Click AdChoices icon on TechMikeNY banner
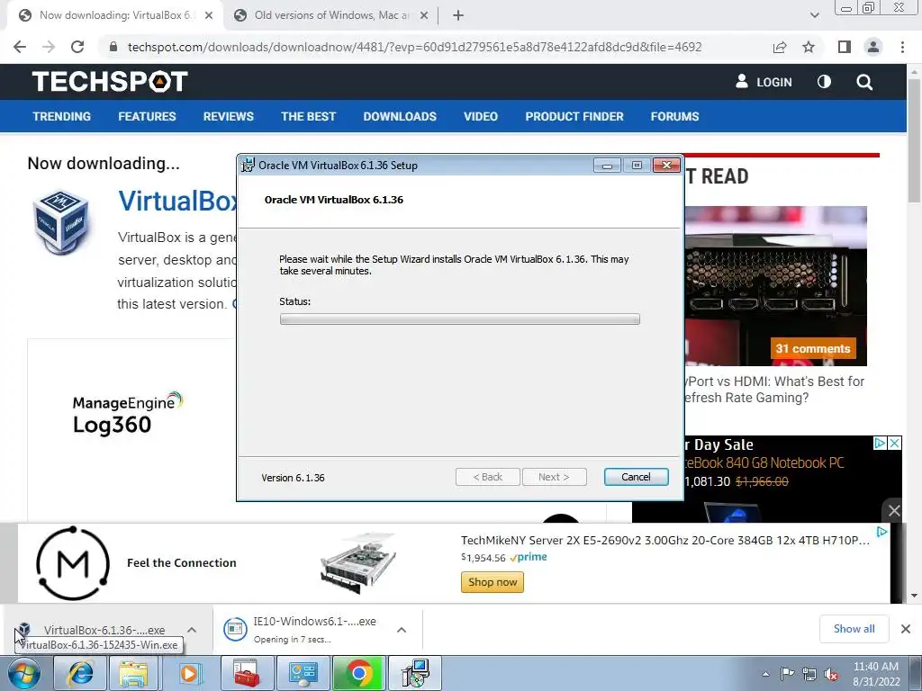Image resolution: width=922 pixels, height=691 pixels. pos(881,532)
